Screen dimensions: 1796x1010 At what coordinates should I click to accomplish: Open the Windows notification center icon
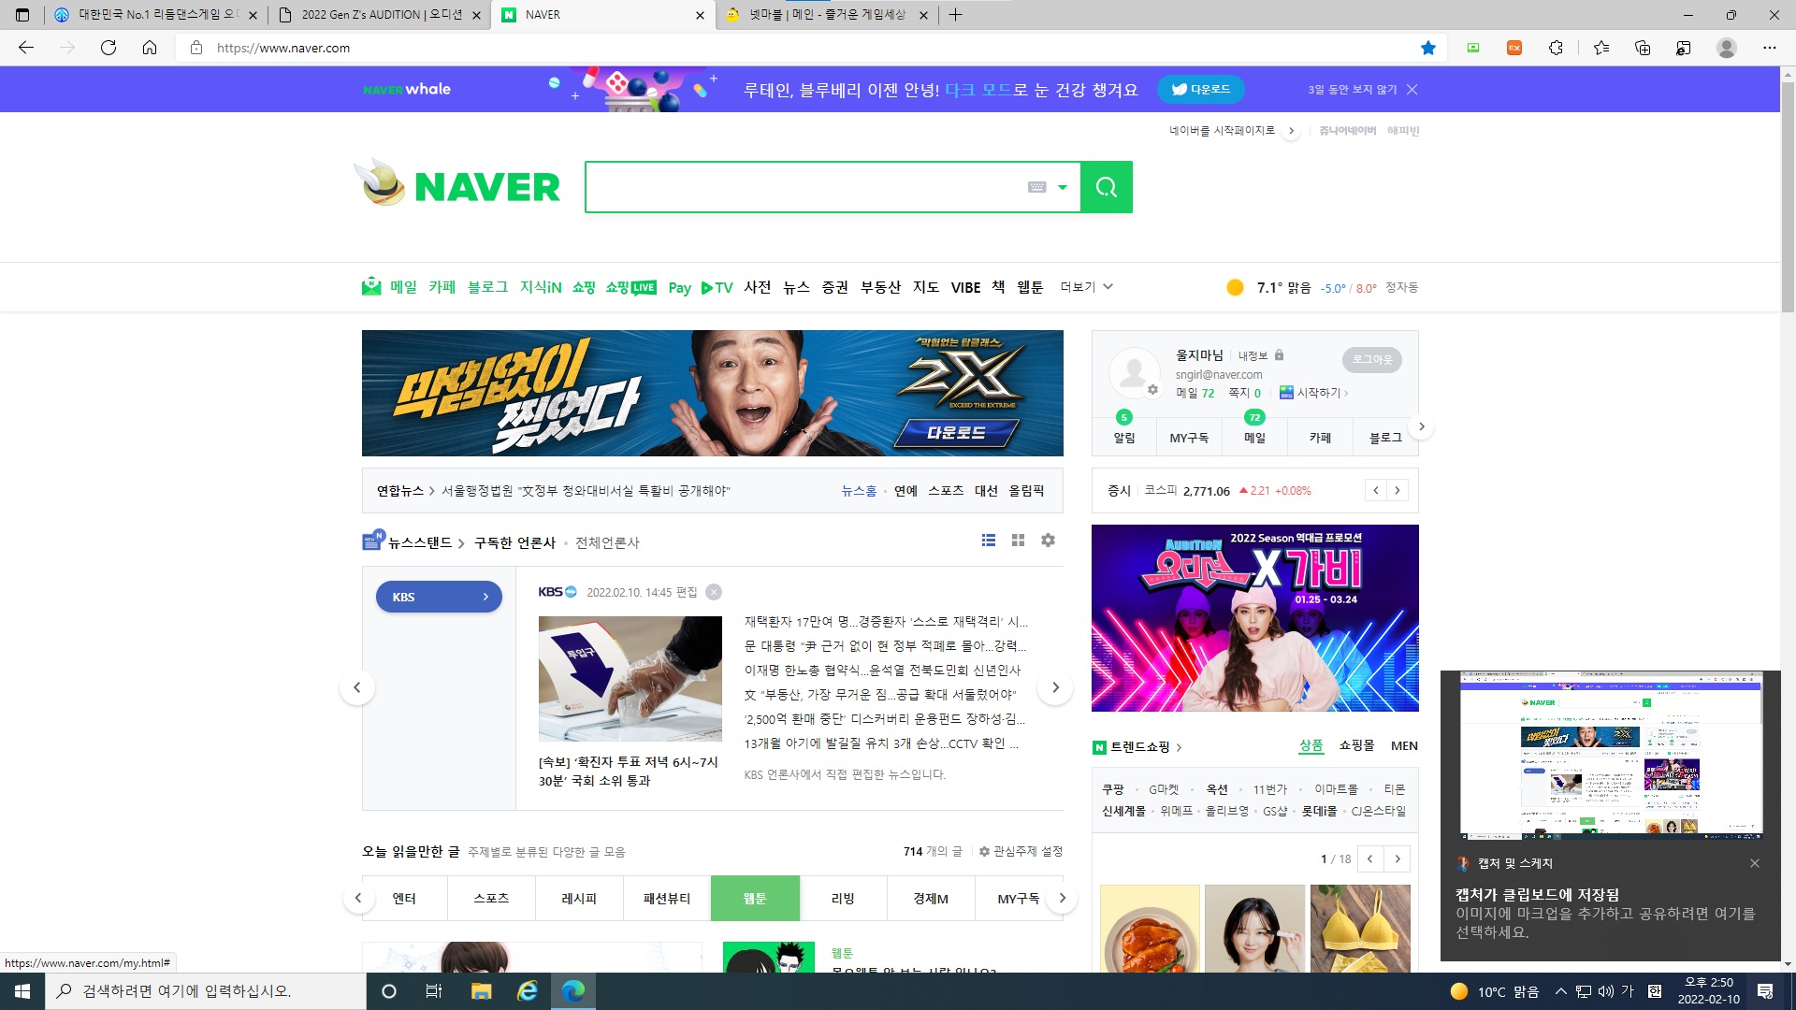coord(1765,991)
